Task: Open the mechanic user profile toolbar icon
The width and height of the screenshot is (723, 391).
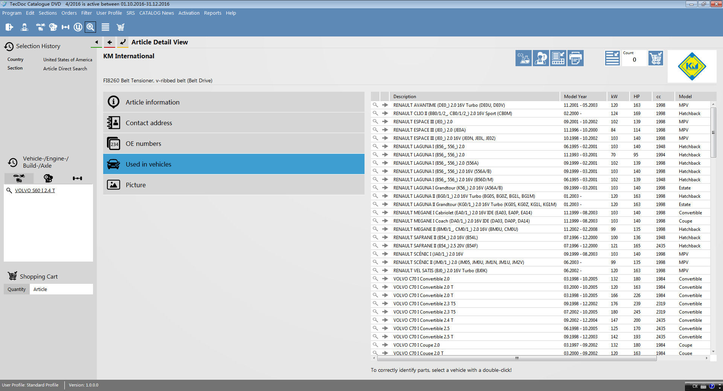Action: 24,27
